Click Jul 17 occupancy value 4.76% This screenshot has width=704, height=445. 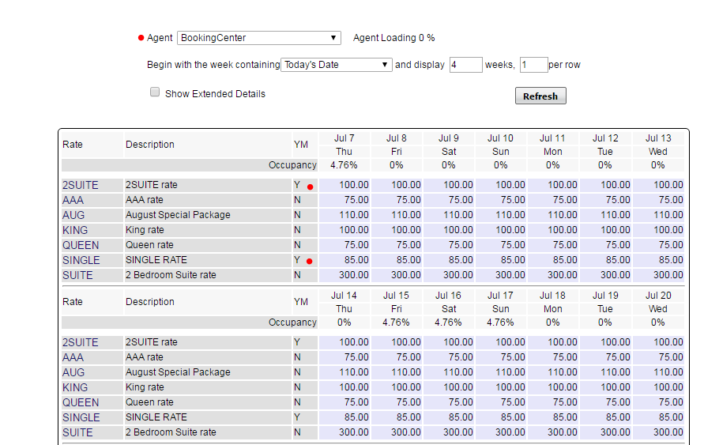point(500,322)
